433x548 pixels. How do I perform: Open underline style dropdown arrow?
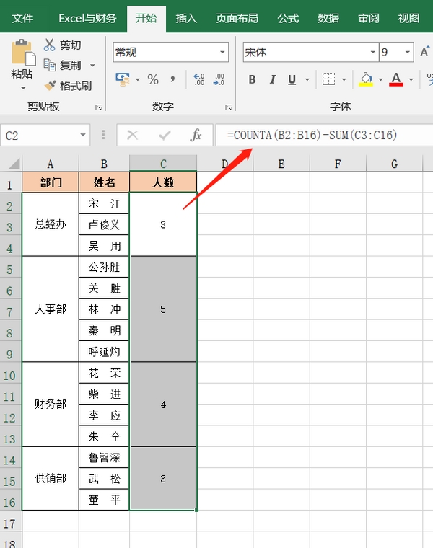(307, 80)
